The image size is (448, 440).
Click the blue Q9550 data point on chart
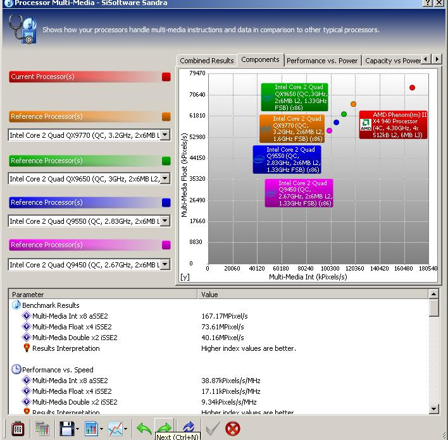(336, 122)
